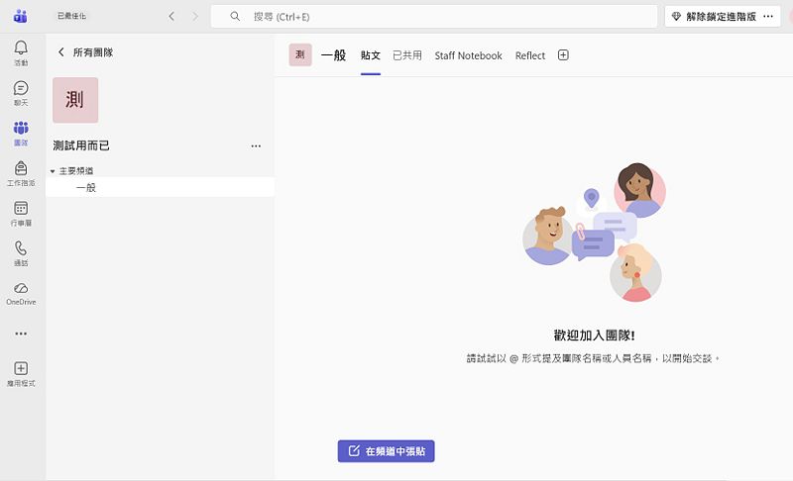The height and width of the screenshot is (481, 793).
Task: Click the 搜尋 search box
Action: click(434, 17)
